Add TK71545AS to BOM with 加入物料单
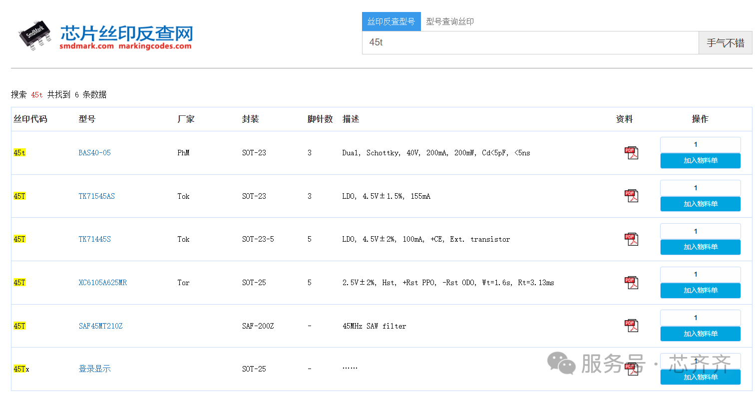Image resolution: width=755 pixels, height=394 pixels. [x=701, y=204]
